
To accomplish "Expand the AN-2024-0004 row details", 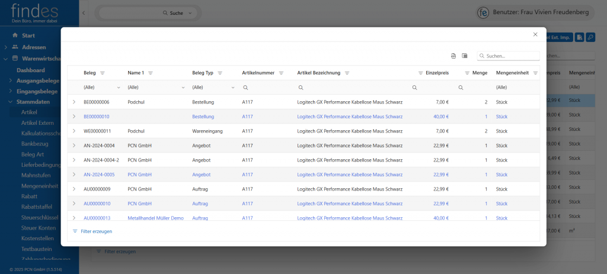I will tap(74, 146).
